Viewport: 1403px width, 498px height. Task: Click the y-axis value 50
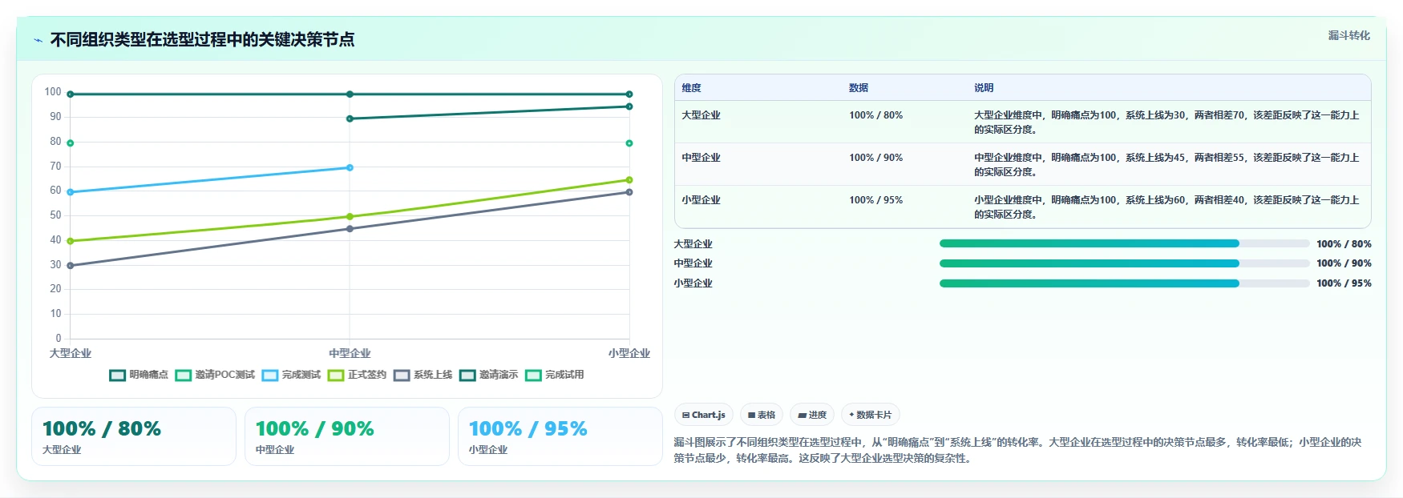point(55,215)
